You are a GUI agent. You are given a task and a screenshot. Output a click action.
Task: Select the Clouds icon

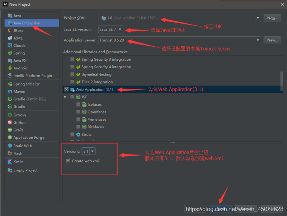tap(10, 46)
